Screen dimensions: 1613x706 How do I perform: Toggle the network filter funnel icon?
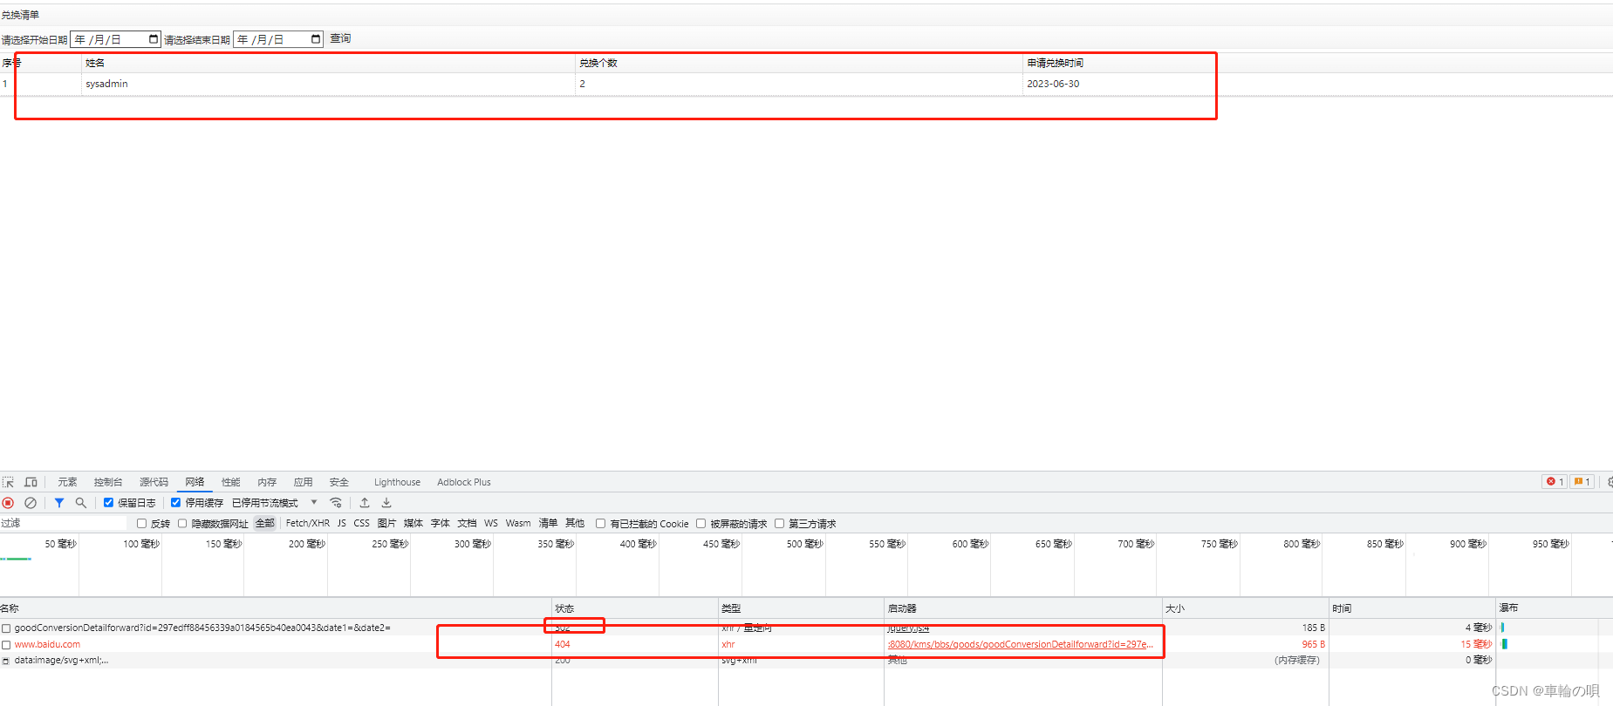[58, 503]
